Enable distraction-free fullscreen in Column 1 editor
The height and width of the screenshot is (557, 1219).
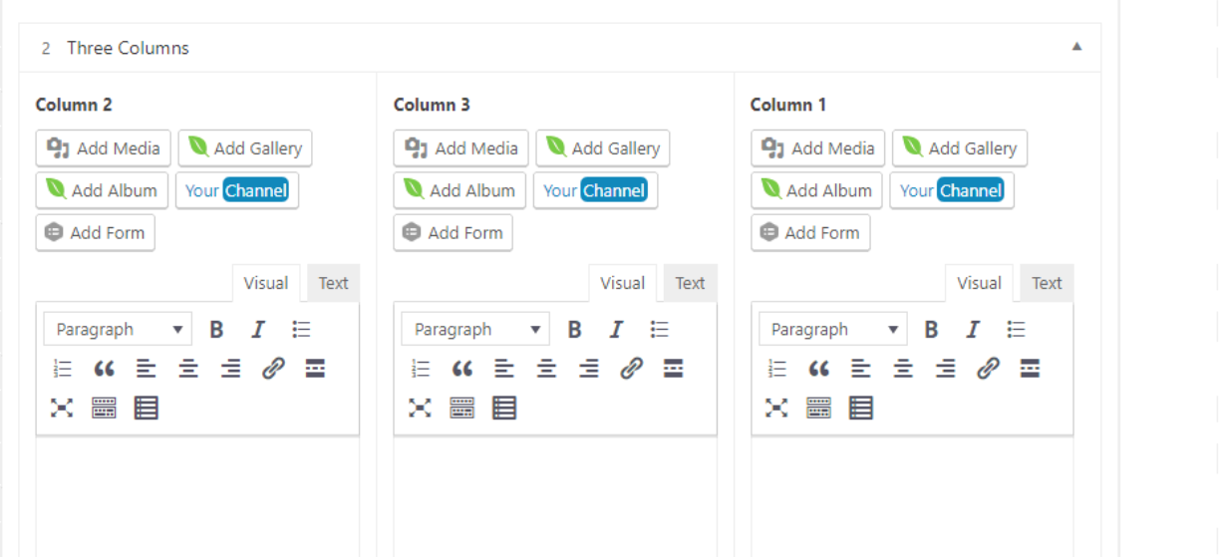(776, 408)
